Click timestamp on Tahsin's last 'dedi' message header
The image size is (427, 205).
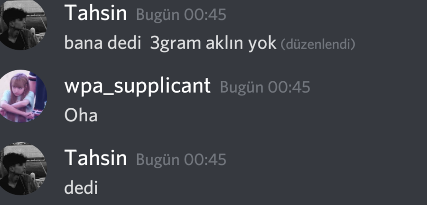coord(181,160)
